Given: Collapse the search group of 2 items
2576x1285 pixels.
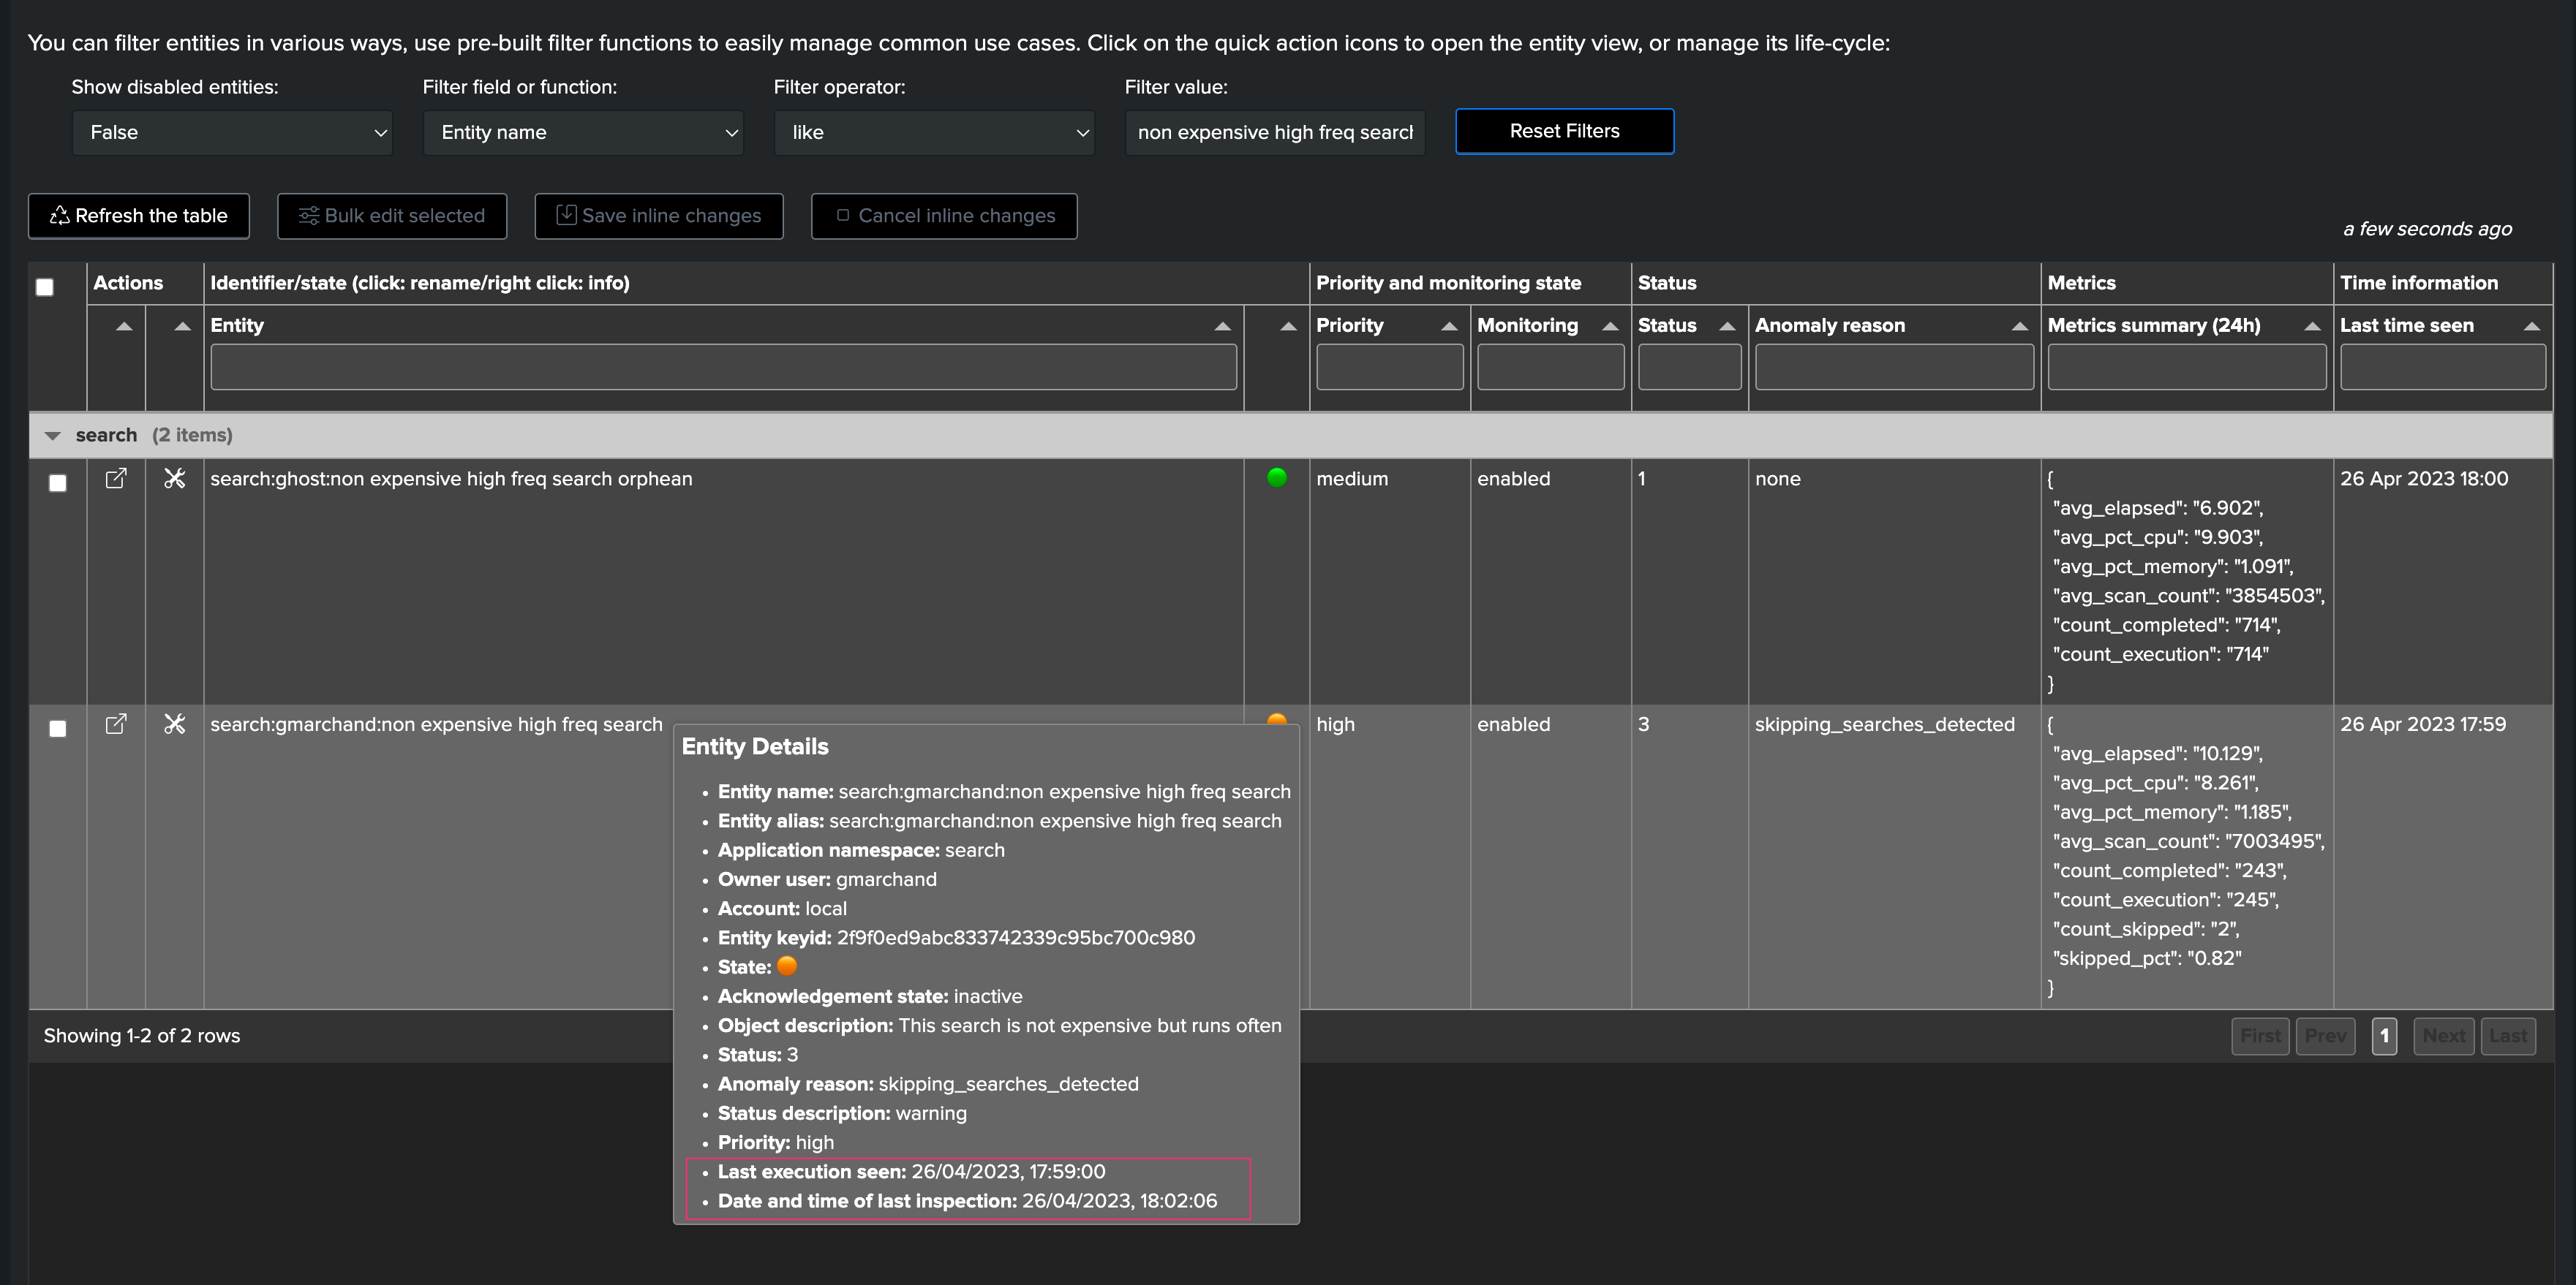Looking at the screenshot, I should (x=53, y=436).
